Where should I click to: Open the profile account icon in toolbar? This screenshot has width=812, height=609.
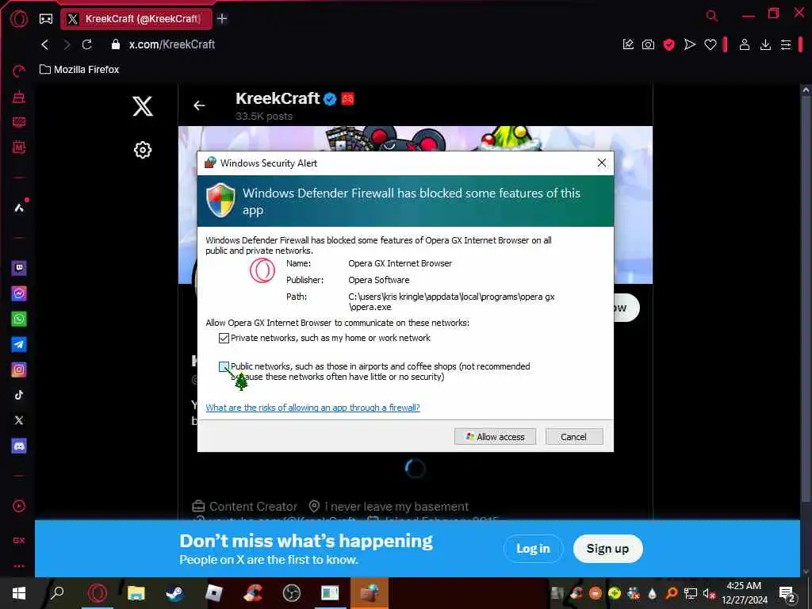(745, 44)
